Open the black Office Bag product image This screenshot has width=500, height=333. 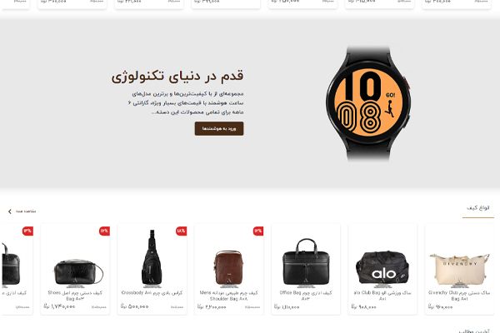[x=306, y=263]
